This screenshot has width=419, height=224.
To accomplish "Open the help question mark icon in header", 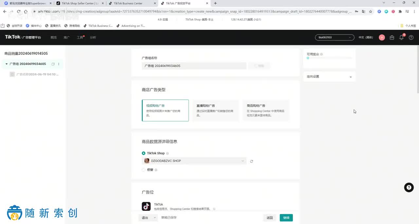I will click(x=411, y=37).
